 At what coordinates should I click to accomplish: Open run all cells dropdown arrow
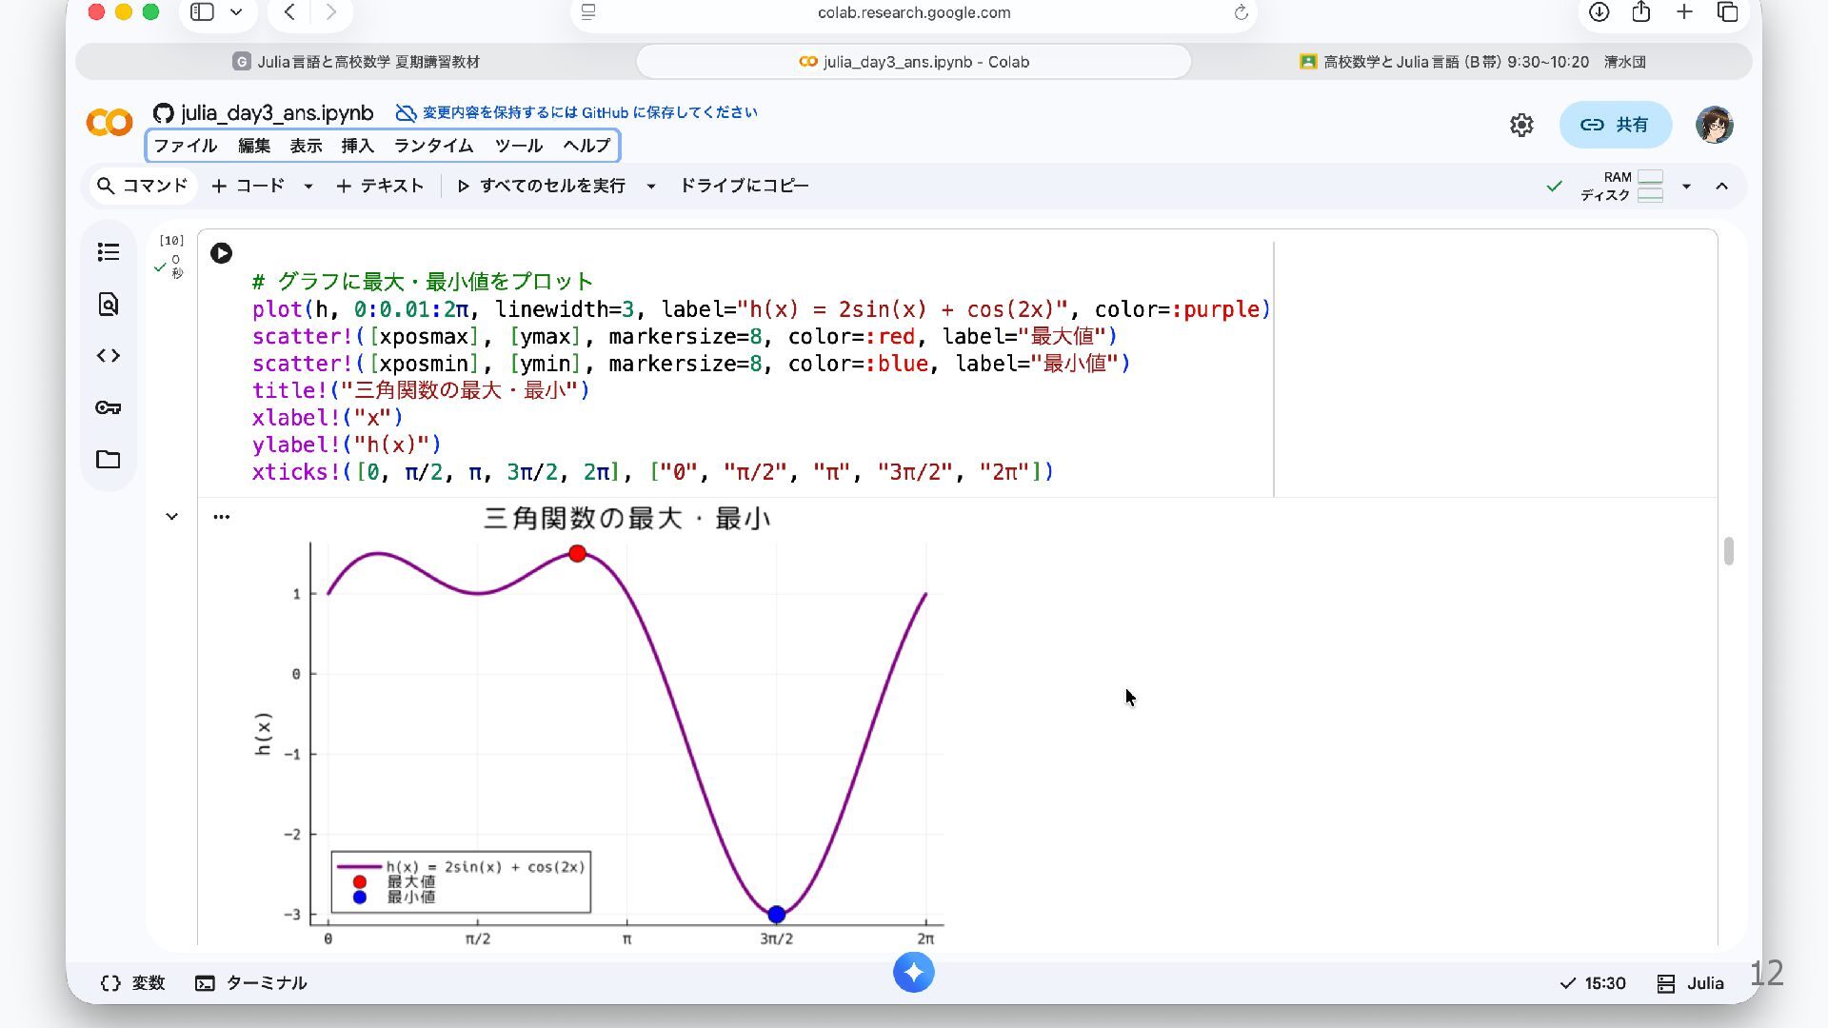click(x=651, y=187)
